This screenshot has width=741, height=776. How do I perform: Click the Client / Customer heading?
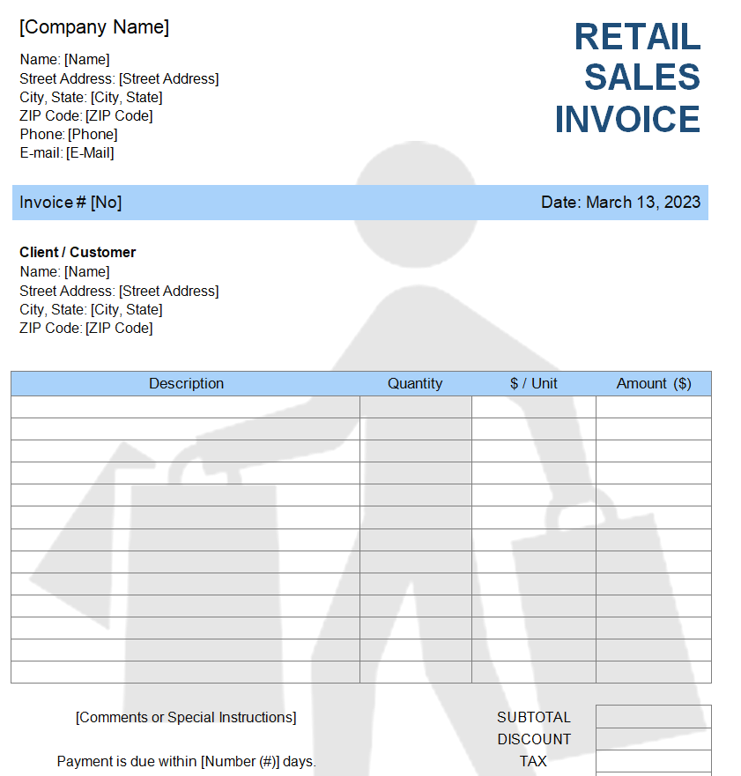[78, 253]
